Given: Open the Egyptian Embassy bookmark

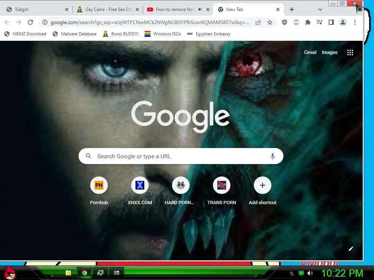Looking at the screenshot, I should [x=209, y=34].
